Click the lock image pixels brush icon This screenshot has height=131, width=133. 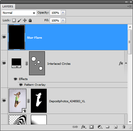coord(19,20)
